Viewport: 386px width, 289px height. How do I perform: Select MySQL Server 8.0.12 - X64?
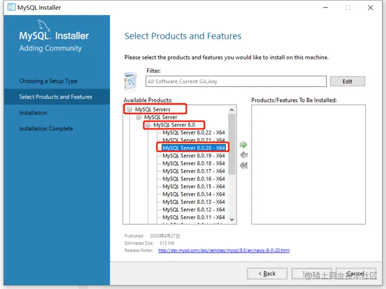(x=194, y=210)
